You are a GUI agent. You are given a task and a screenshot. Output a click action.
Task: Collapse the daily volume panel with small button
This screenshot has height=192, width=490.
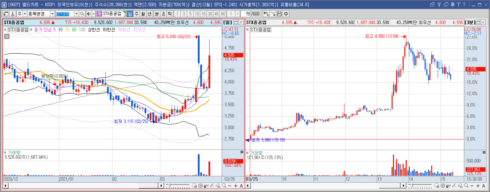(x=242, y=152)
